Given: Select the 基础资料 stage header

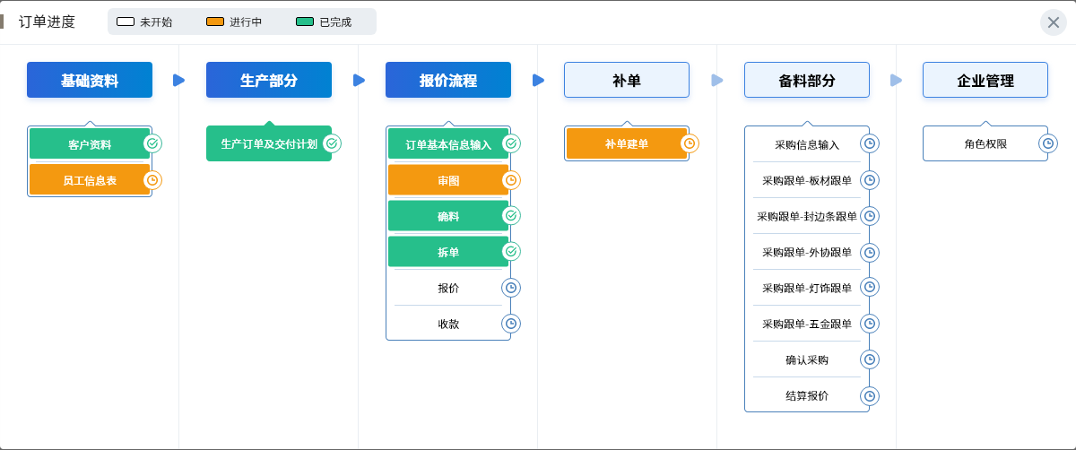Looking at the screenshot, I should (90, 80).
